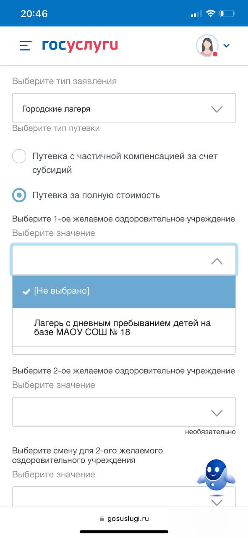Open the Городские лагеря application type dropdown

[x=124, y=108]
